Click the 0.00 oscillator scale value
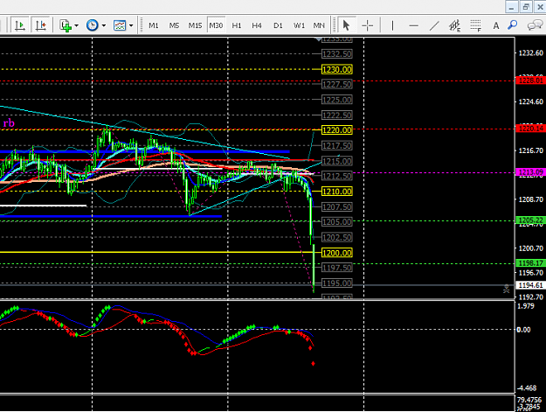The width and height of the screenshot is (546, 412). [x=524, y=330]
